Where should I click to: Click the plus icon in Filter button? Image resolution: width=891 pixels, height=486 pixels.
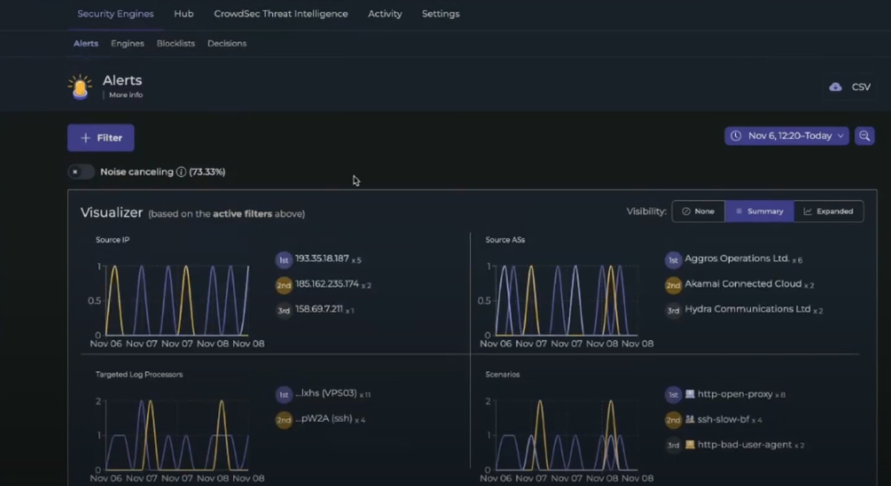(x=85, y=138)
